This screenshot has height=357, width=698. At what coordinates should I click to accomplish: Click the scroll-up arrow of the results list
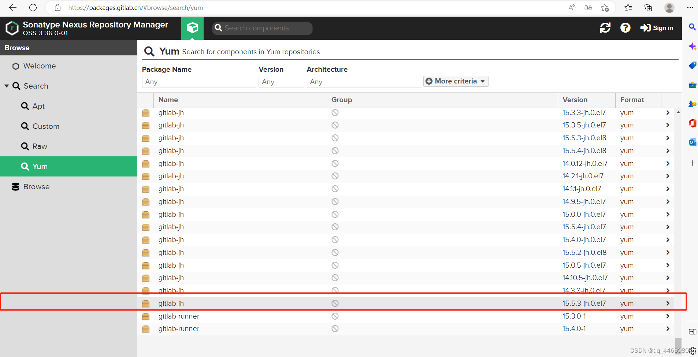(678, 112)
